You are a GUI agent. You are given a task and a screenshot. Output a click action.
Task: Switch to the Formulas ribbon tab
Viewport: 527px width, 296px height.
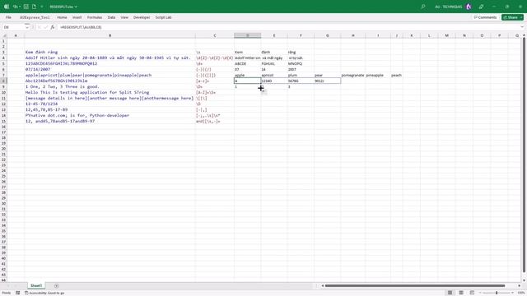pos(95,17)
